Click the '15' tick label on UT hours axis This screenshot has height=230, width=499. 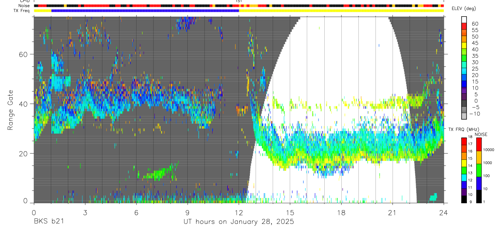coord(290,212)
